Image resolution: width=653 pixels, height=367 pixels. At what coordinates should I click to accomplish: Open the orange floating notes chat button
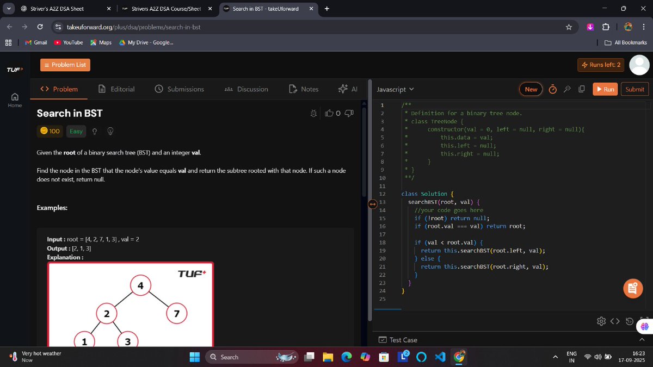[x=632, y=289]
